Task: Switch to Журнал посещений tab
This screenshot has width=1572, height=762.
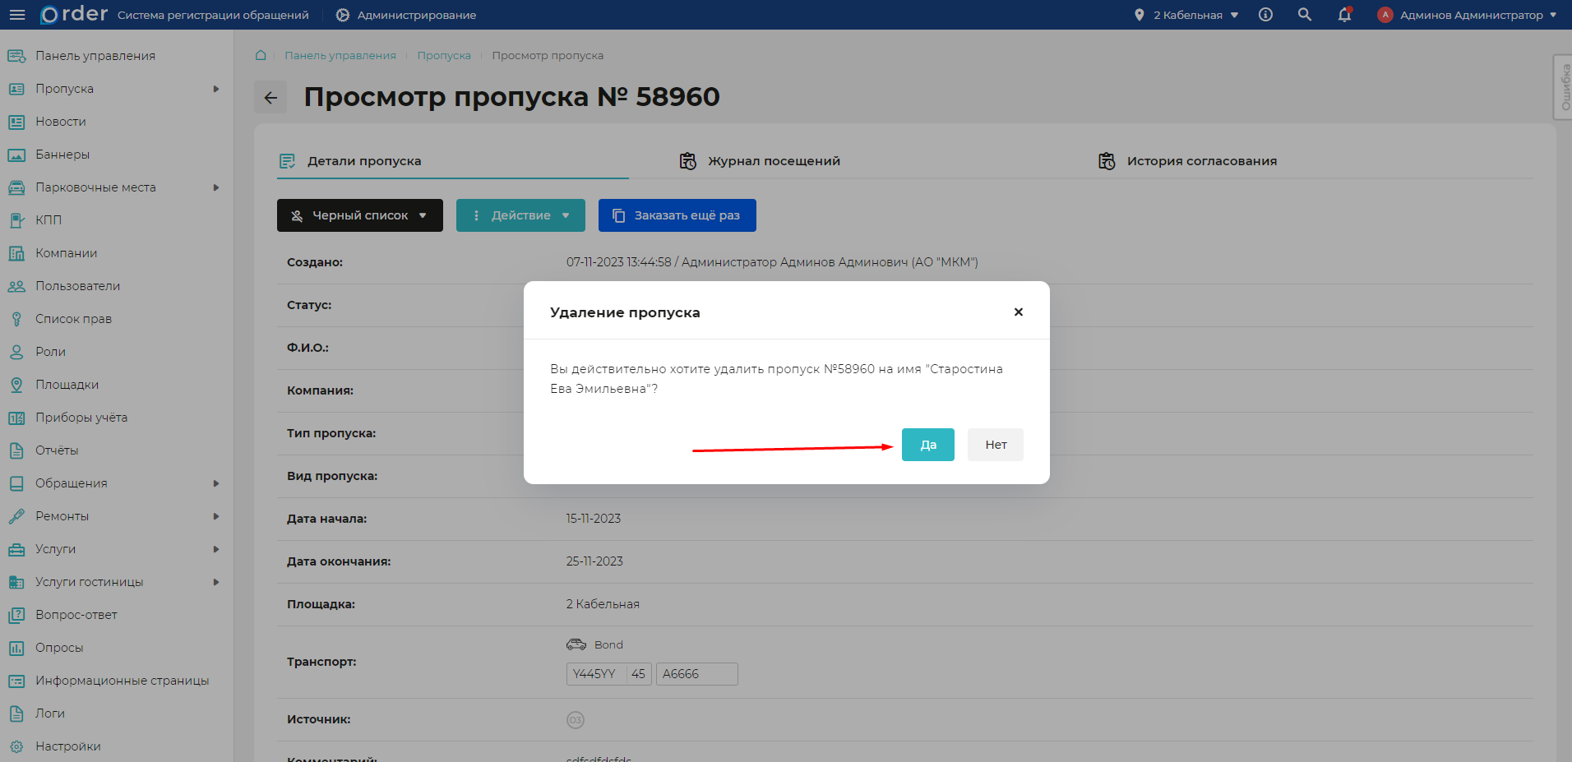Action: (x=760, y=161)
